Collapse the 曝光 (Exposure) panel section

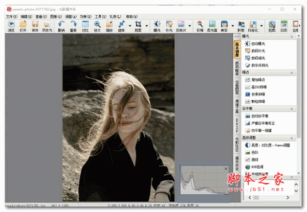[x=292, y=37]
